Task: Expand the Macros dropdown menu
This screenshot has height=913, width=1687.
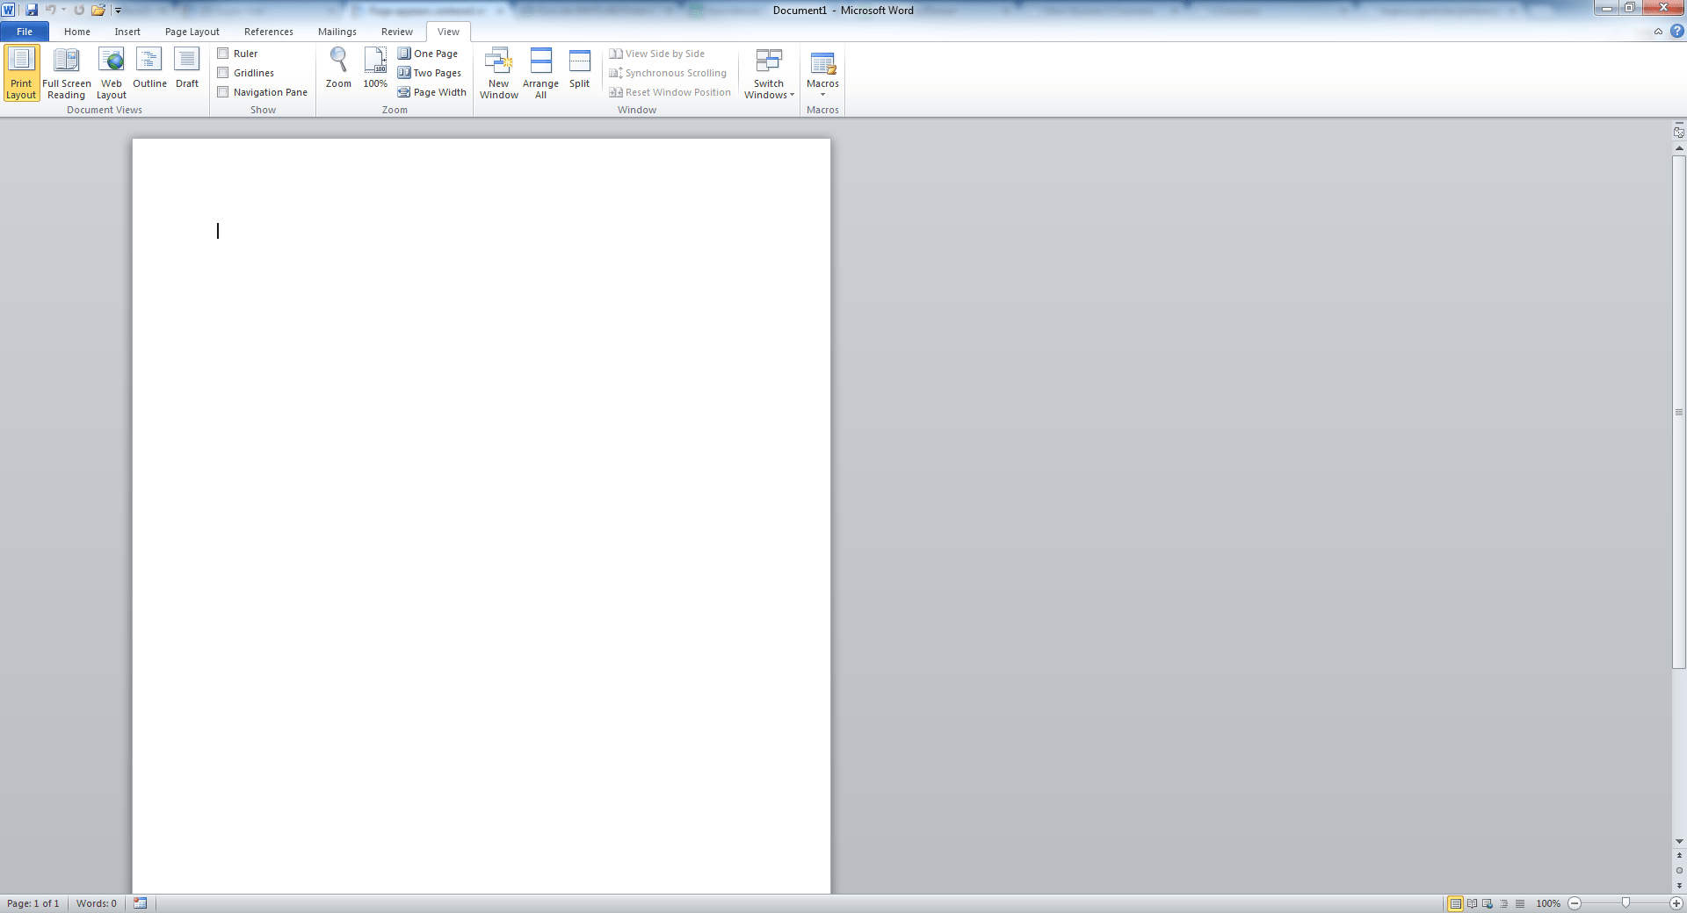Action: tap(822, 95)
